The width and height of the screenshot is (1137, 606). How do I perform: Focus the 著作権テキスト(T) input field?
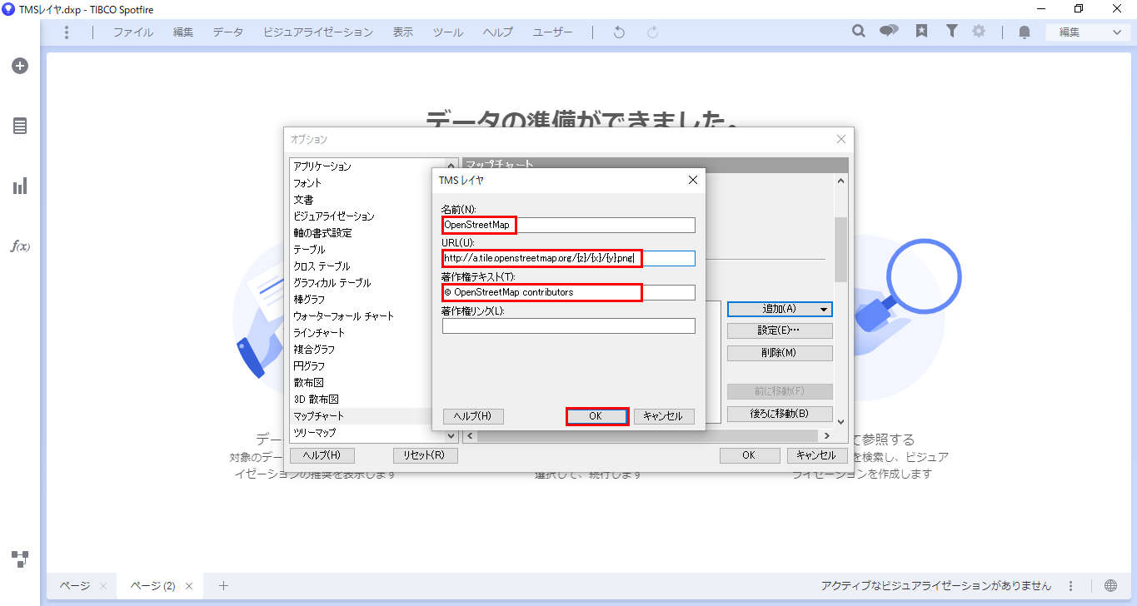click(x=569, y=292)
